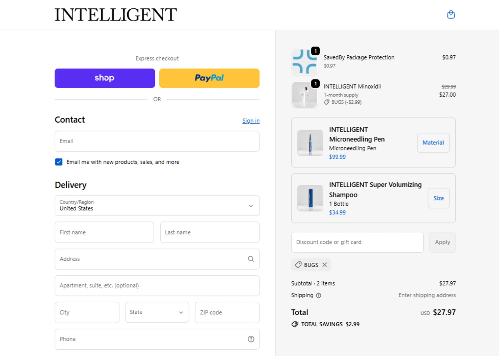This screenshot has width=499, height=356.
Task: Click into the First name field
Action: [x=104, y=232]
